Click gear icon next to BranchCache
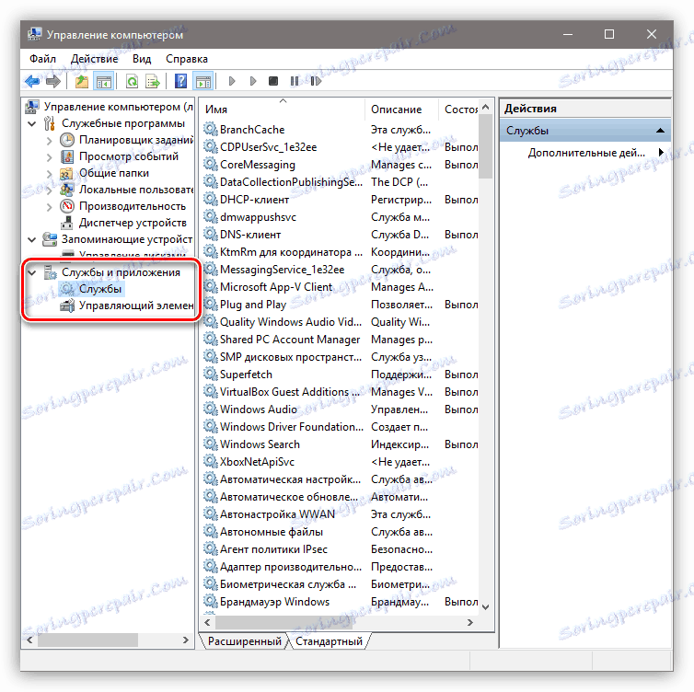Screen dimensions: 694x692 coord(211,129)
